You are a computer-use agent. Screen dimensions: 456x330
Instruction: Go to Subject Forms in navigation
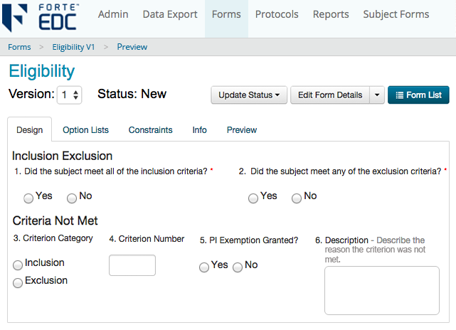coord(396,14)
